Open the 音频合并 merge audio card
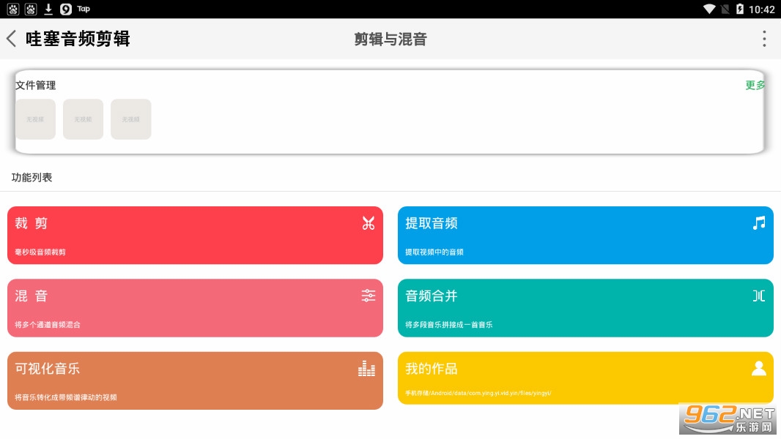The image size is (781, 439). click(x=585, y=308)
